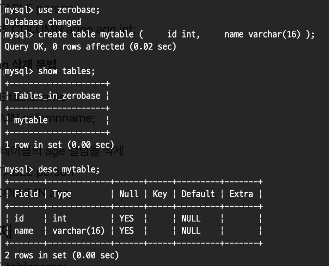Click the 'Null' column header

(129, 194)
